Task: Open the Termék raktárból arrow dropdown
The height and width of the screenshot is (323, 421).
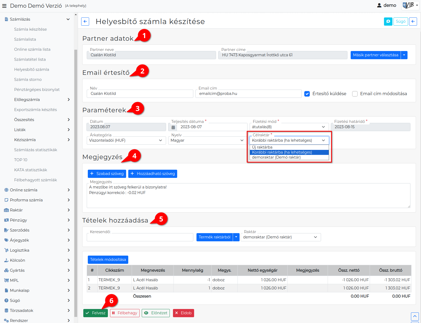Action: point(236,237)
